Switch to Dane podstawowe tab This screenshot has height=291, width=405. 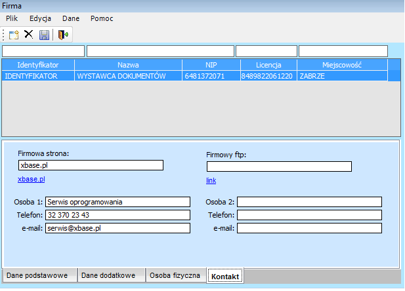(40, 275)
